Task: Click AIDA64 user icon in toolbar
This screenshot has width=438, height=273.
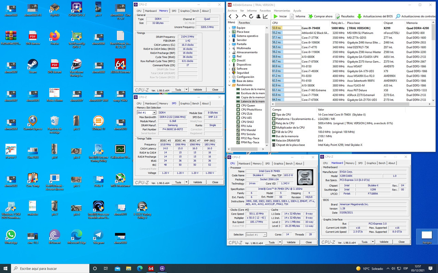Action: tap(258, 16)
